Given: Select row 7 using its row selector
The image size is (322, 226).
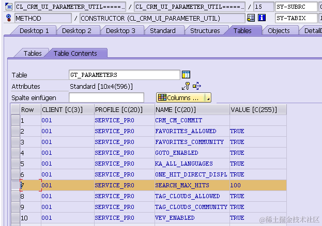Looking at the screenshot, I should point(16,185).
